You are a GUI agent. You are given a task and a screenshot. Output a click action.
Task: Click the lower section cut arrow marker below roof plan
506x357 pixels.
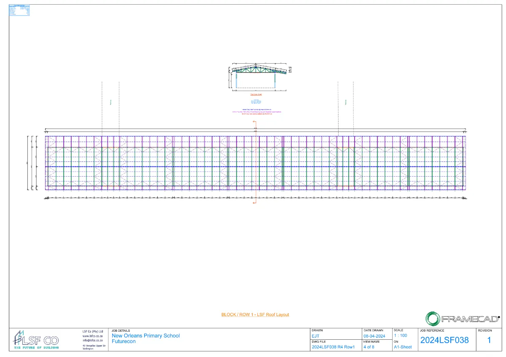tap(254, 203)
